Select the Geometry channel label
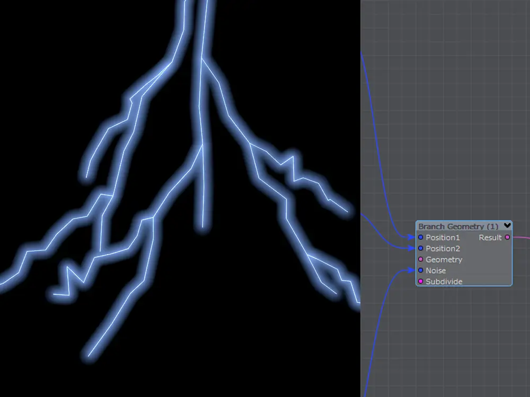This screenshot has width=530, height=397. [x=444, y=259]
